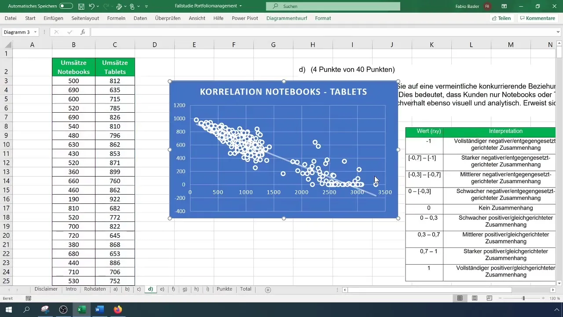Click the FB account avatar
Viewport: 563px width, 317px height.
[x=487, y=6]
